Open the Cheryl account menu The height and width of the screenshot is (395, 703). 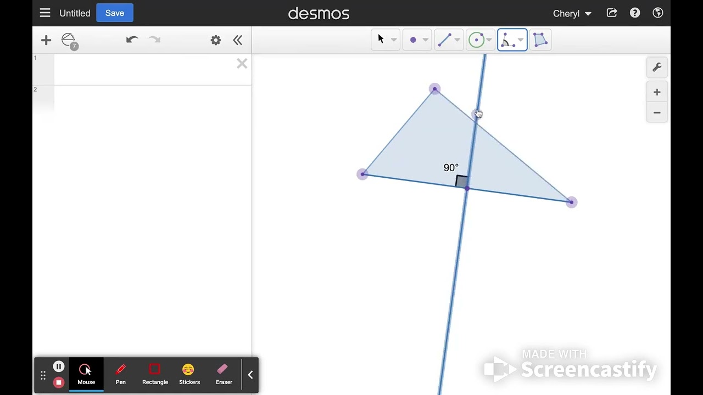click(x=572, y=13)
